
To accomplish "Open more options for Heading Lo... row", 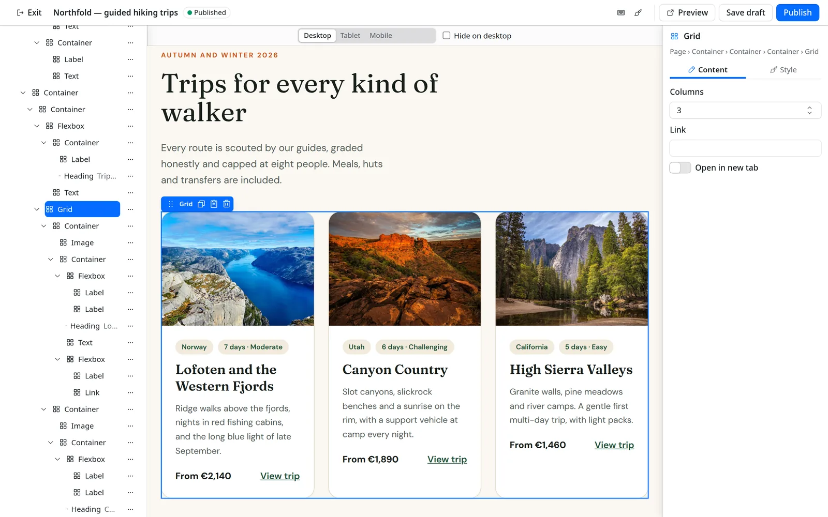I will [130, 326].
